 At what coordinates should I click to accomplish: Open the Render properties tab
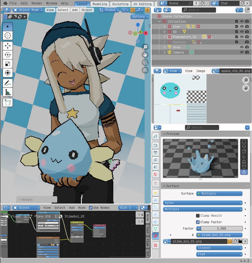(x=155, y=145)
